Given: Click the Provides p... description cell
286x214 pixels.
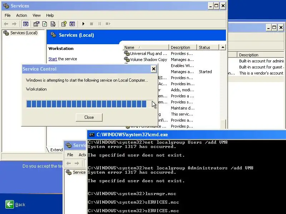Looking at the screenshot, I should 182,126.
